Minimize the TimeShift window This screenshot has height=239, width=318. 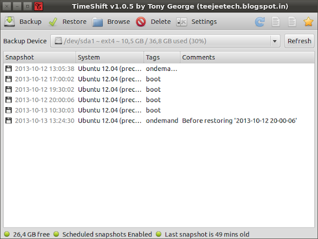[17, 6]
